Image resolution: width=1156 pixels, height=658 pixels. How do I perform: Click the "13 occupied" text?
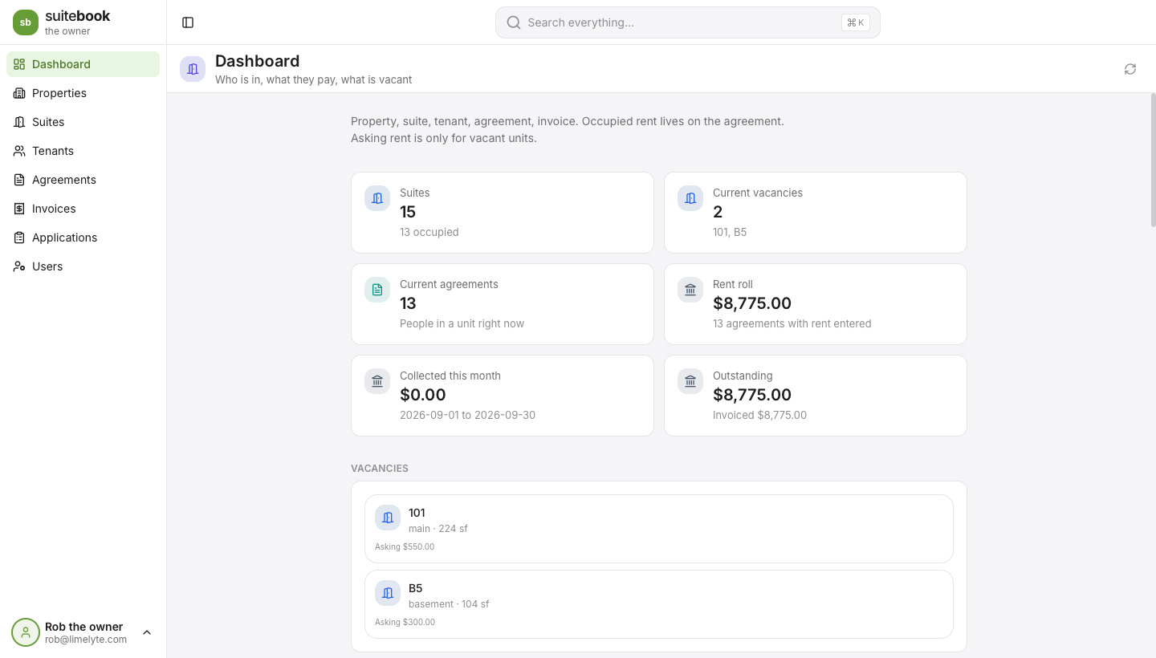coord(429,232)
